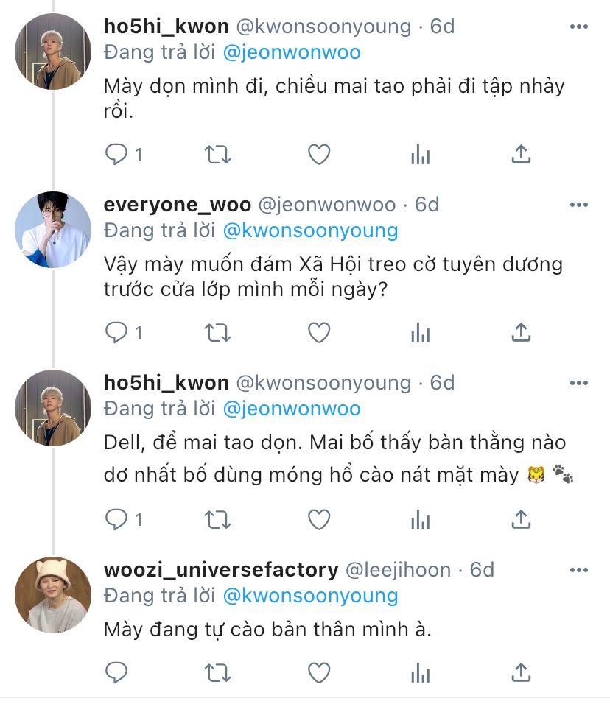Open @kwonsoonyoung mention in woozi_universefactory reply
Image resolution: width=610 pixels, height=704 pixels.
[309, 596]
